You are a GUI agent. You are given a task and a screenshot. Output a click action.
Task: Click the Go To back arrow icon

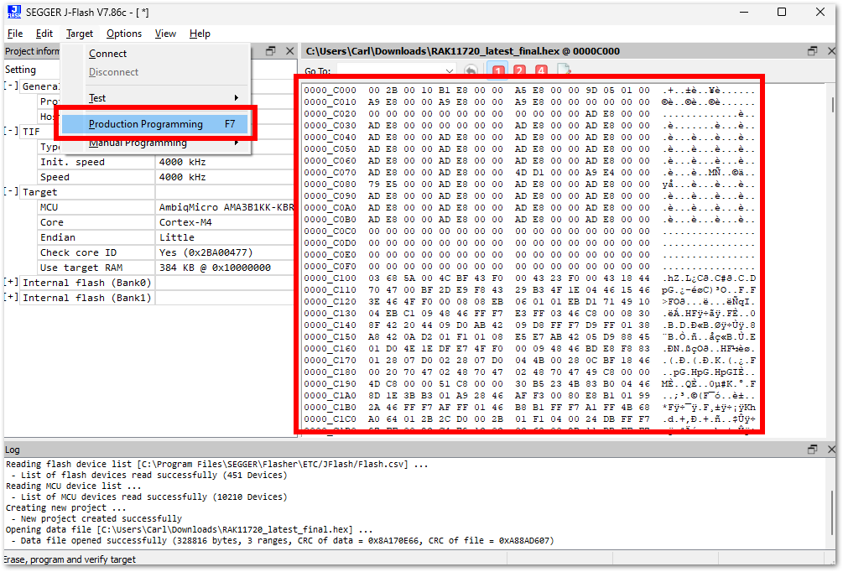pyautogui.click(x=471, y=70)
